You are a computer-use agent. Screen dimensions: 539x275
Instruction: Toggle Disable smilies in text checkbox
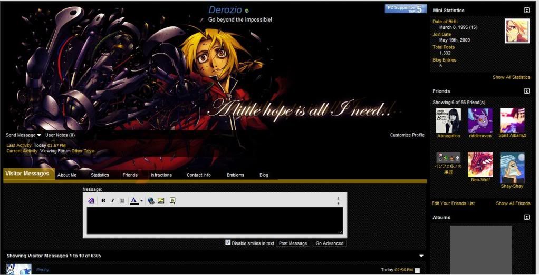point(228,242)
